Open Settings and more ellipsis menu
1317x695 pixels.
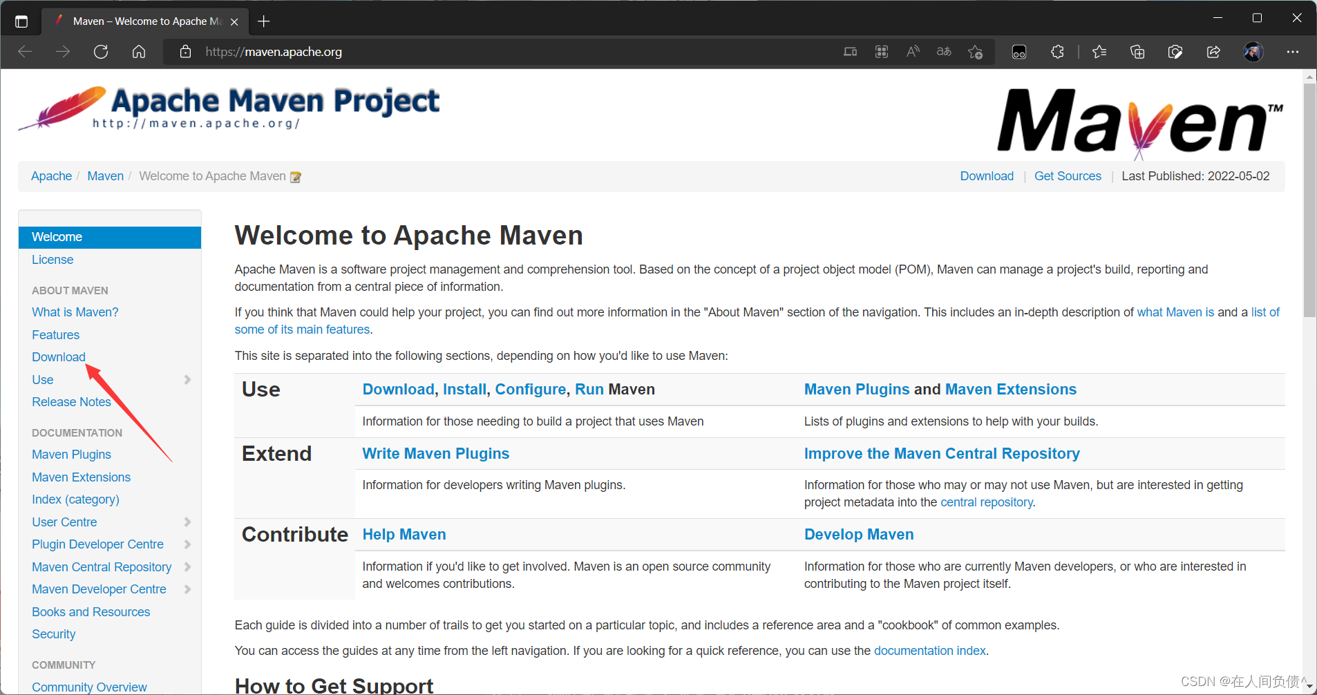click(1293, 52)
